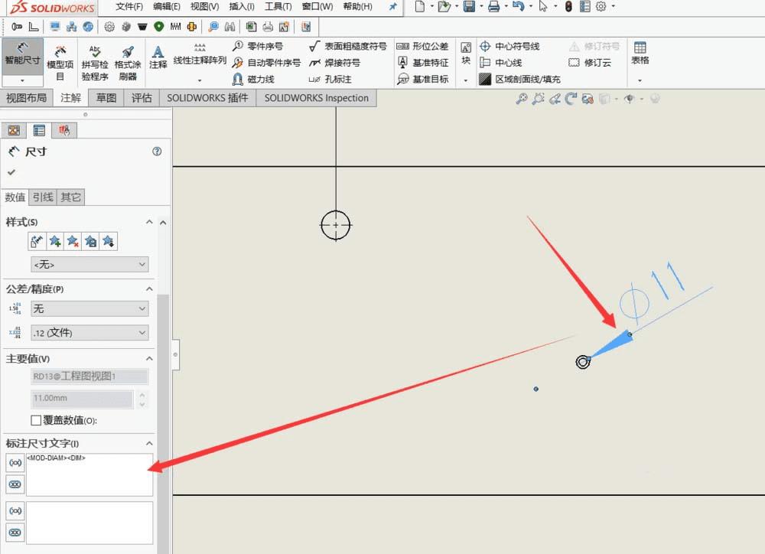Open the precision dropdown showing .12 (文件)
The width and height of the screenshot is (765, 554).
coord(89,333)
